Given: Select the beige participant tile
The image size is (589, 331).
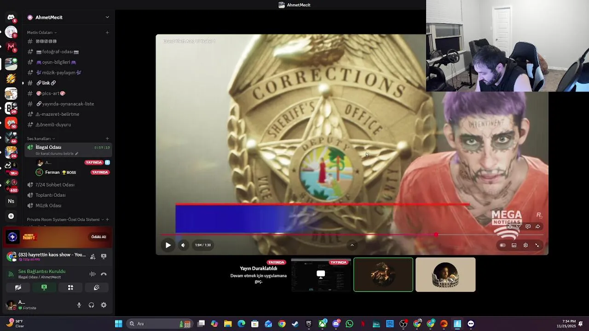Looking at the screenshot, I should 445,275.
